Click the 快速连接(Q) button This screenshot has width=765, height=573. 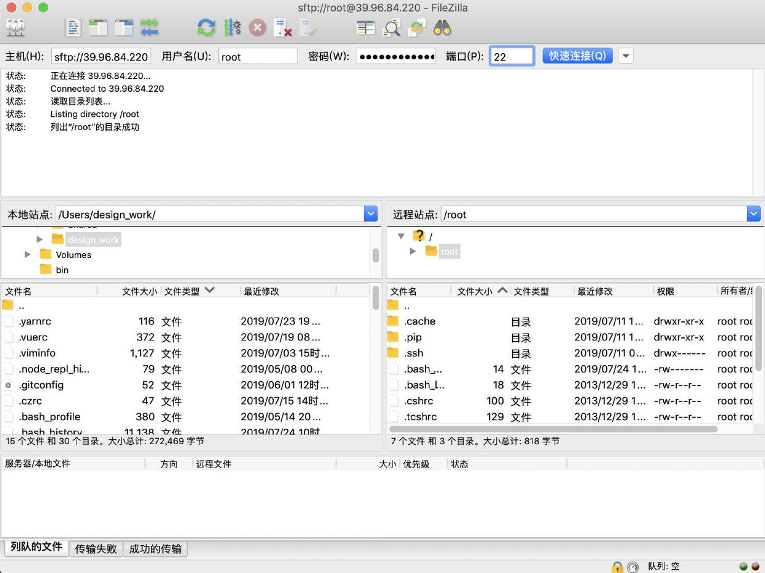tap(577, 56)
